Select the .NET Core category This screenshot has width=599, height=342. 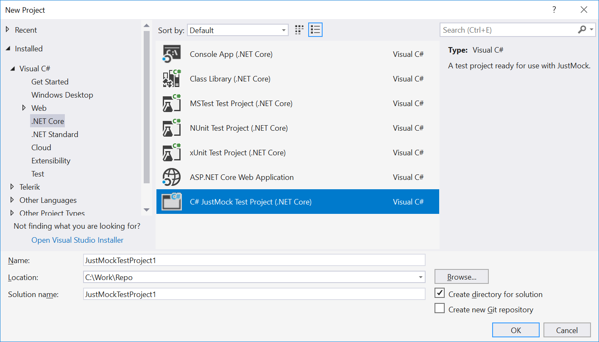[x=47, y=121]
